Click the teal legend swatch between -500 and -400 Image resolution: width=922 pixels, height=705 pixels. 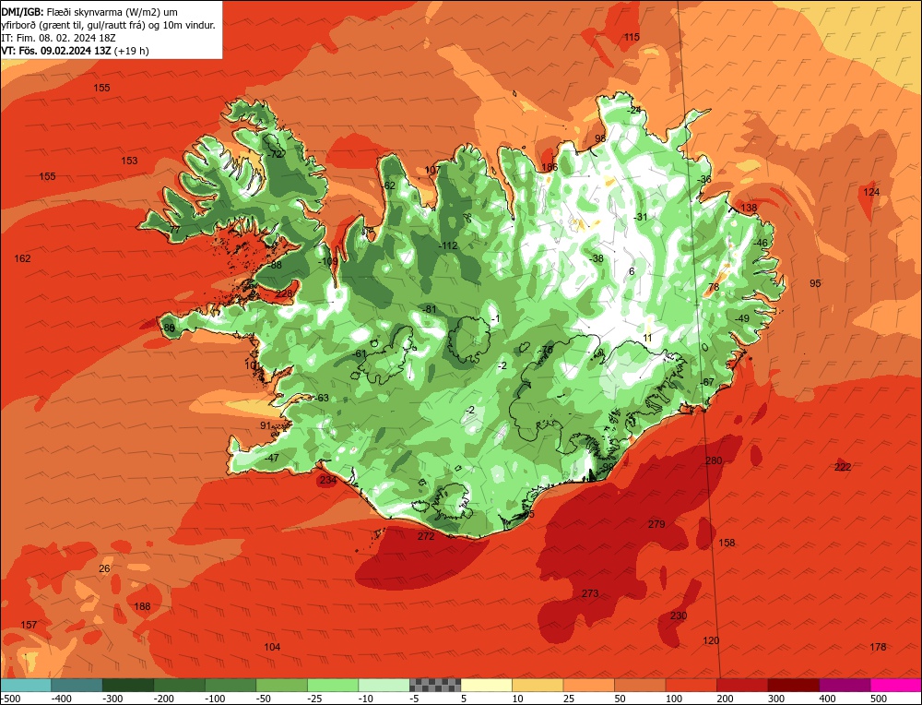pos(25,686)
